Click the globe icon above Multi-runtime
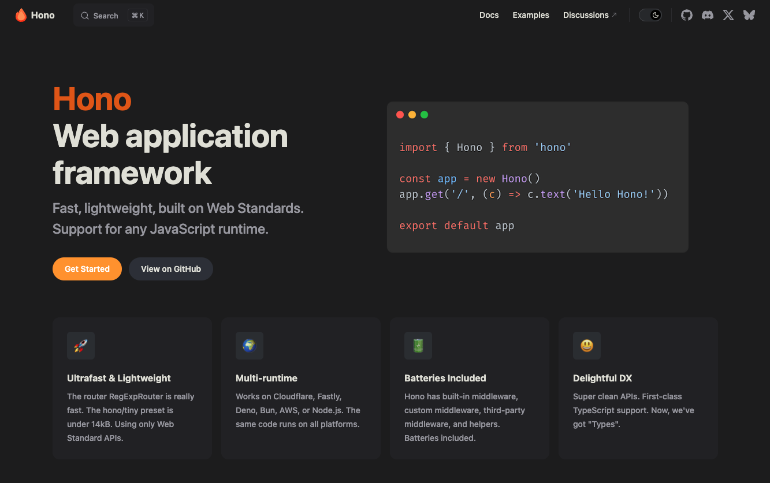The width and height of the screenshot is (770, 483). [x=249, y=345]
